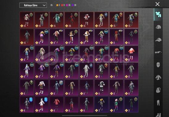Screen dimensions: 169x117
Task: Open the jacket tops category
Action: (x=158, y=77)
